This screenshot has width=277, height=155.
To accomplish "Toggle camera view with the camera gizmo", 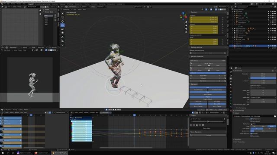I will [x=186, y=29].
